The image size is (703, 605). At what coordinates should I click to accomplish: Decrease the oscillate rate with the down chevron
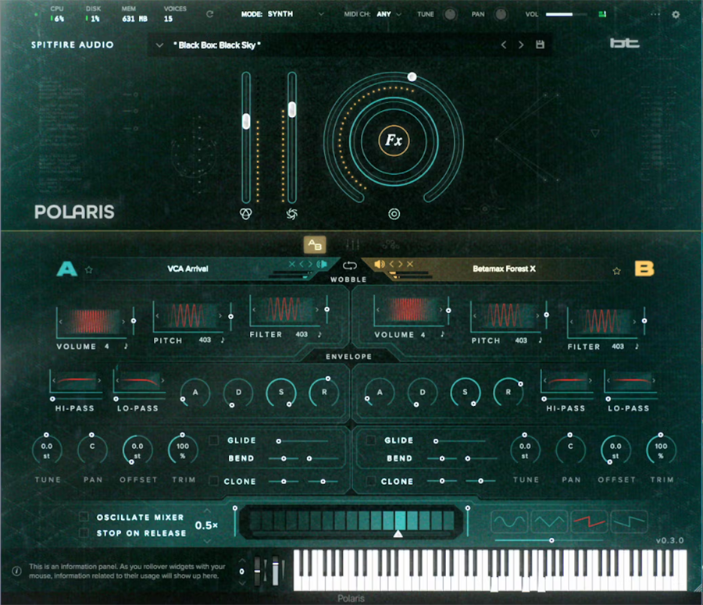(x=207, y=541)
